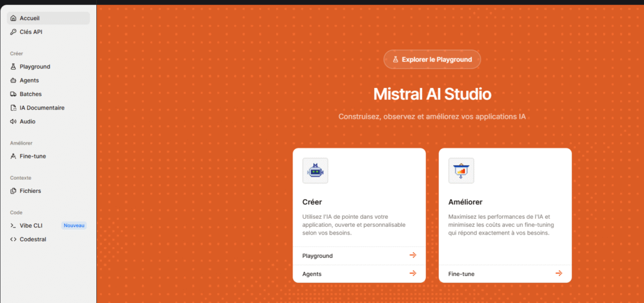
Task: Open Fichiers under Contexte
Action: (x=48, y=191)
